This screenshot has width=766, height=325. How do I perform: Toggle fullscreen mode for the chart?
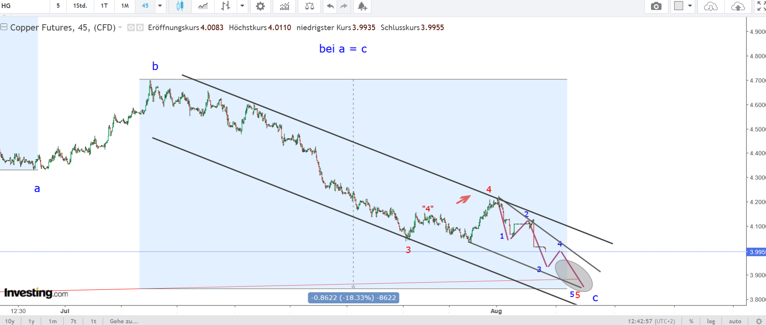coord(761,6)
